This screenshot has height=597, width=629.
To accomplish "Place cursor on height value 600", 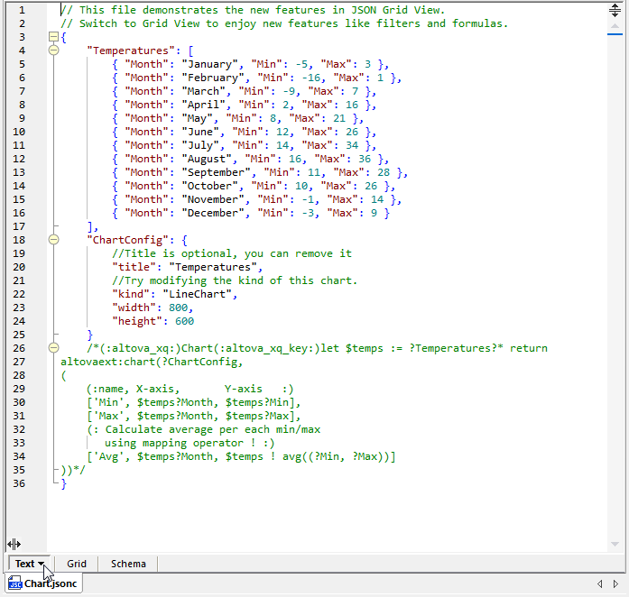I will (183, 321).
